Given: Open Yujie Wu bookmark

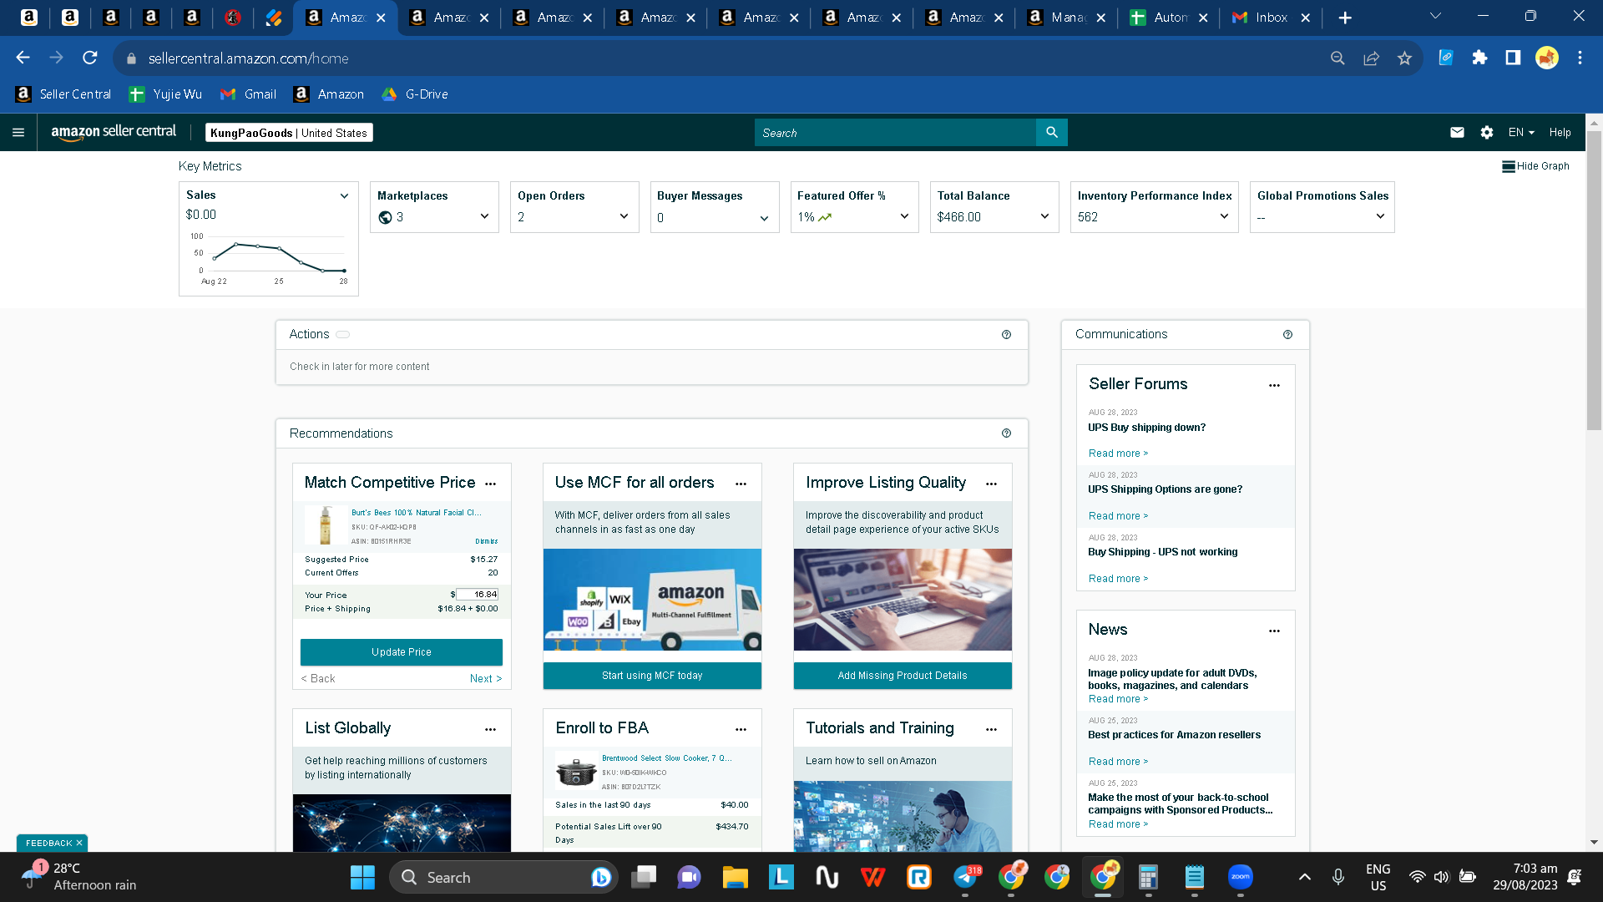Looking at the screenshot, I should tap(165, 94).
